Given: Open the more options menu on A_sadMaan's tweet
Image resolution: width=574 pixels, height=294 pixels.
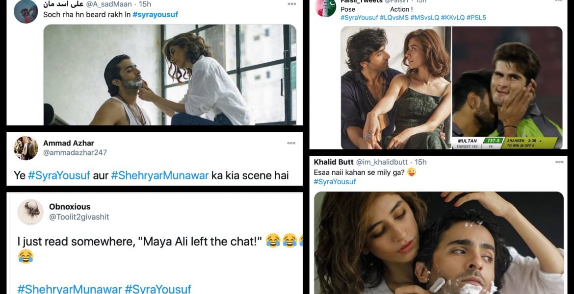Looking at the screenshot, I should pos(291,4).
